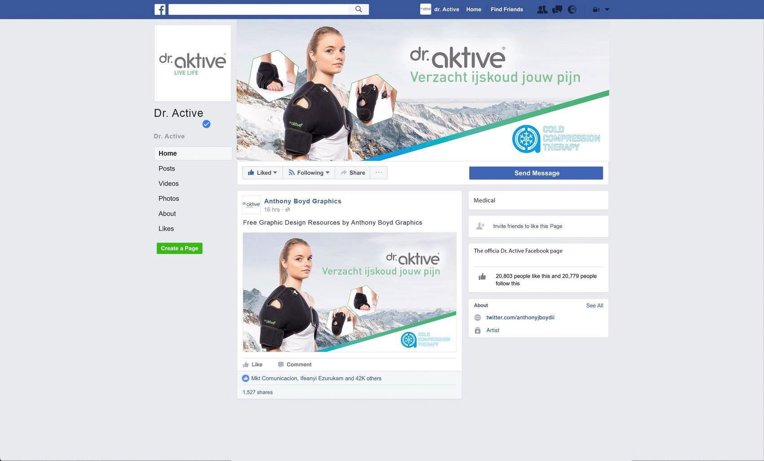Open 1,527 shares link
Viewport: 764px width, 461px height.
[x=258, y=392]
